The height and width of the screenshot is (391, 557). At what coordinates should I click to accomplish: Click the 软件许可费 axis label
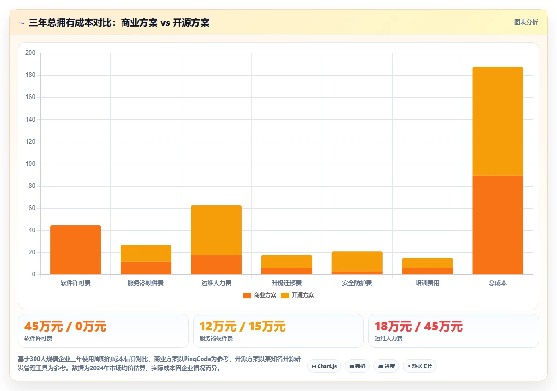(75, 283)
